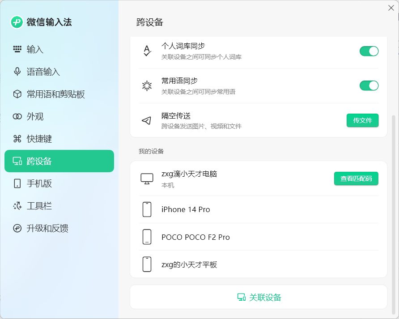Go to 常用语和剪贴板 section
The height and width of the screenshot is (319, 399).
coord(59,94)
